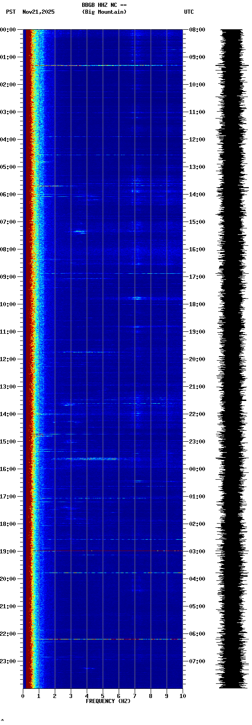
Task: Click the "UTC" timezone label
Action: point(189,12)
